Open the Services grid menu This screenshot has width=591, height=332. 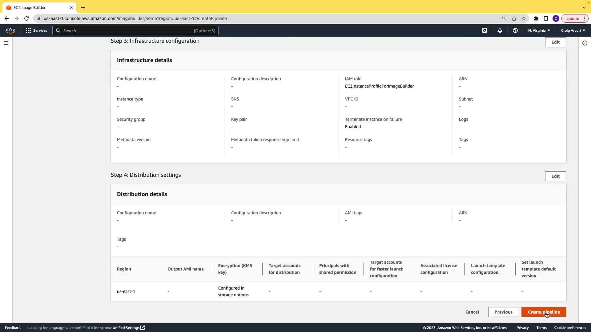tap(36, 30)
